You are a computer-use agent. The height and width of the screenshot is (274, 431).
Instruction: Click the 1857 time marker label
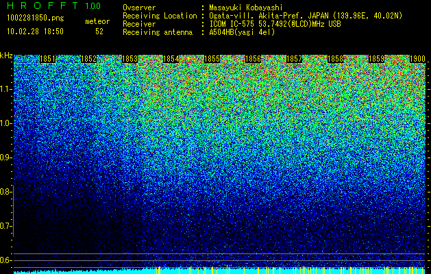click(x=294, y=59)
